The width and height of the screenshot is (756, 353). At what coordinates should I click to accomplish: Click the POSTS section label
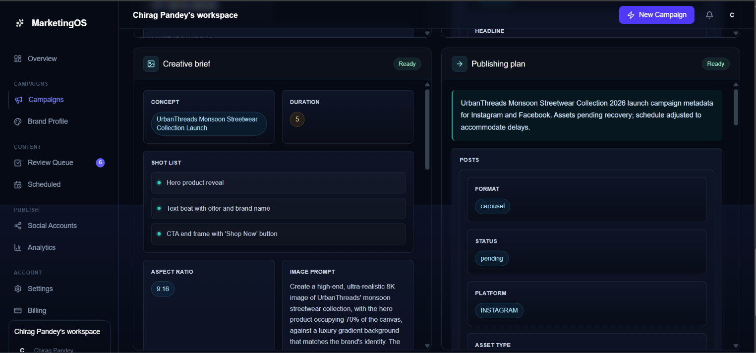[x=469, y=160]
